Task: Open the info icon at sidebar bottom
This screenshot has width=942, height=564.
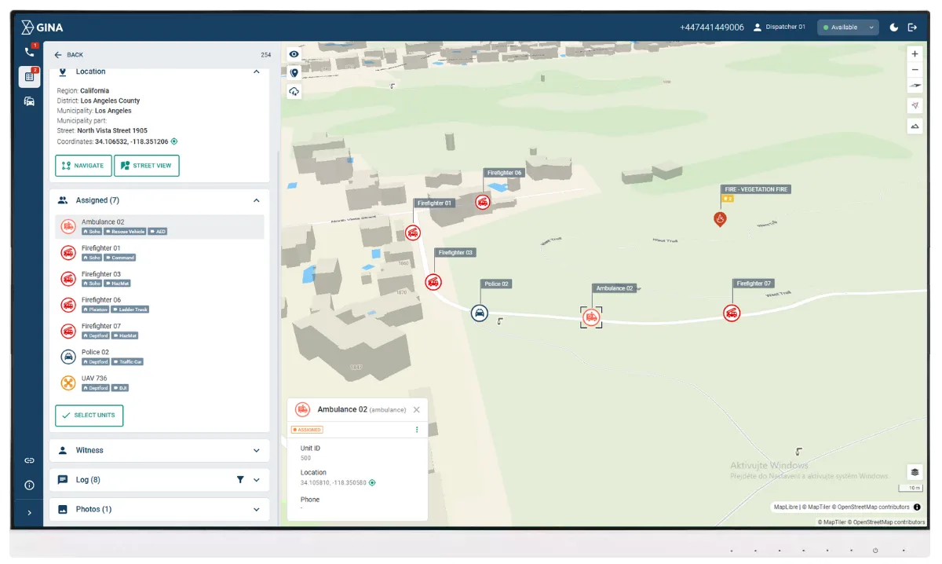Action: pyautogui.click(x=29, y=485)
